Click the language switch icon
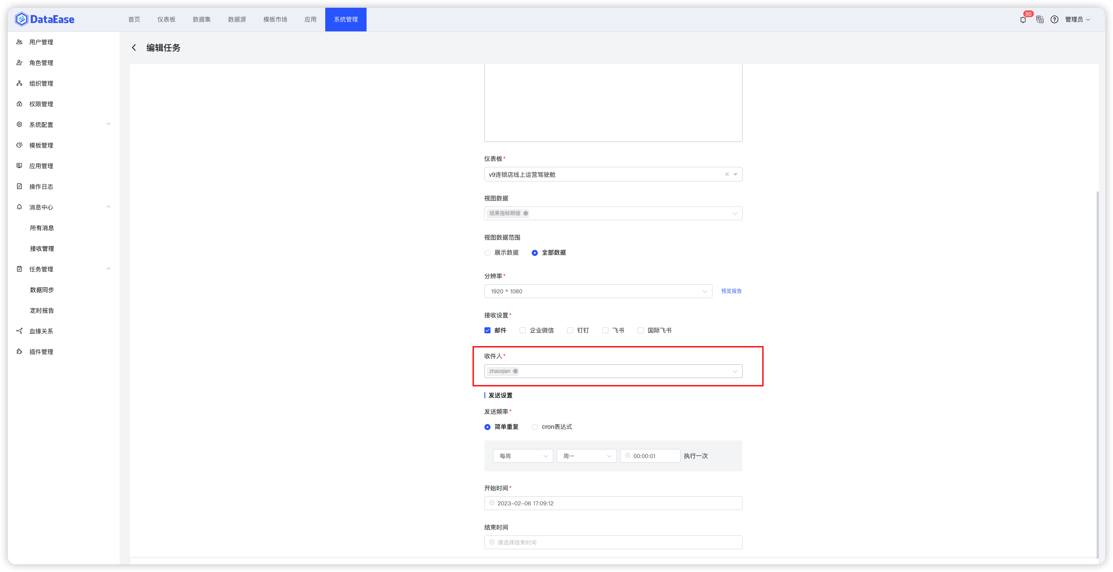Image resolution: width=1113 pixels, height=572 pixels. coord(1039,19)
